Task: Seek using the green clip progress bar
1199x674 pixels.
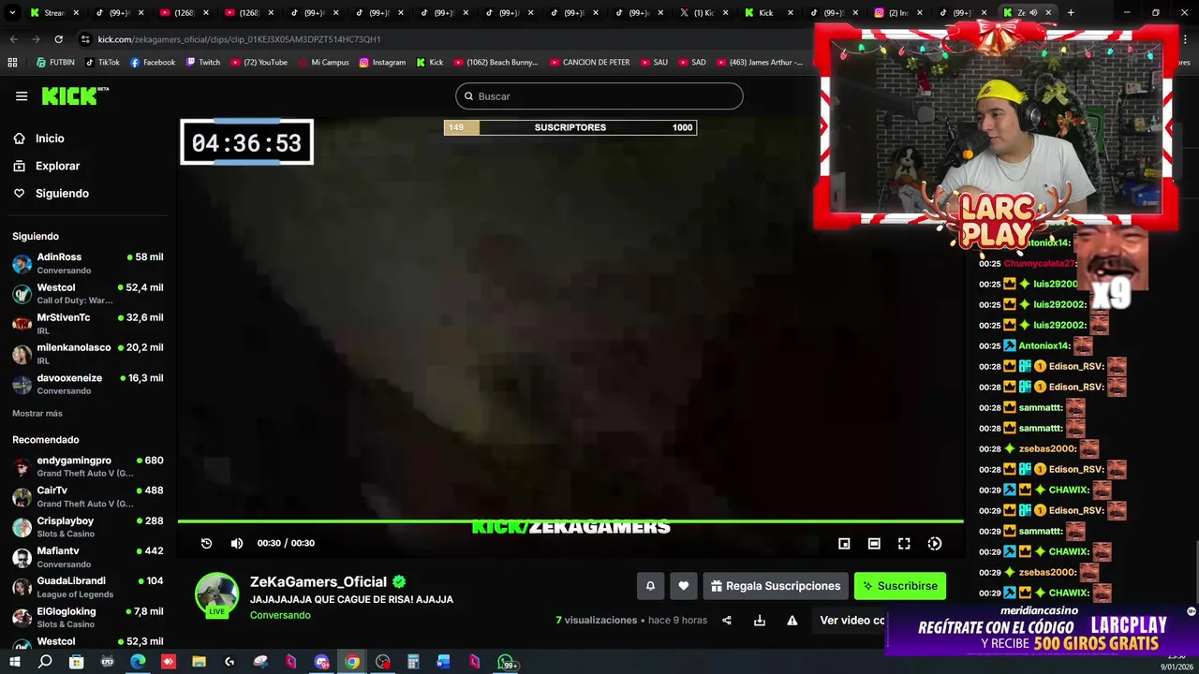Action: (570, 521)
